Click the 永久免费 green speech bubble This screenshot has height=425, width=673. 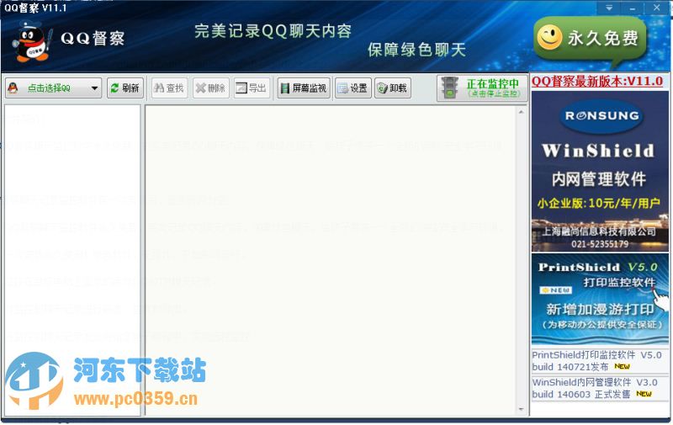(x=591, y=40)
